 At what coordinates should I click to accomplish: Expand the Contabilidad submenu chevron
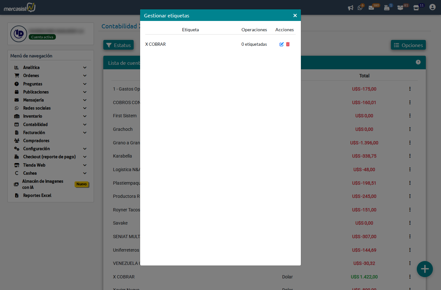click(85, 125)
